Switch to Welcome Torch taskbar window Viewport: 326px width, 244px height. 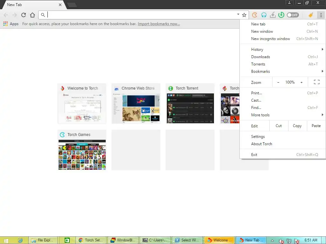tap(219, 240)
